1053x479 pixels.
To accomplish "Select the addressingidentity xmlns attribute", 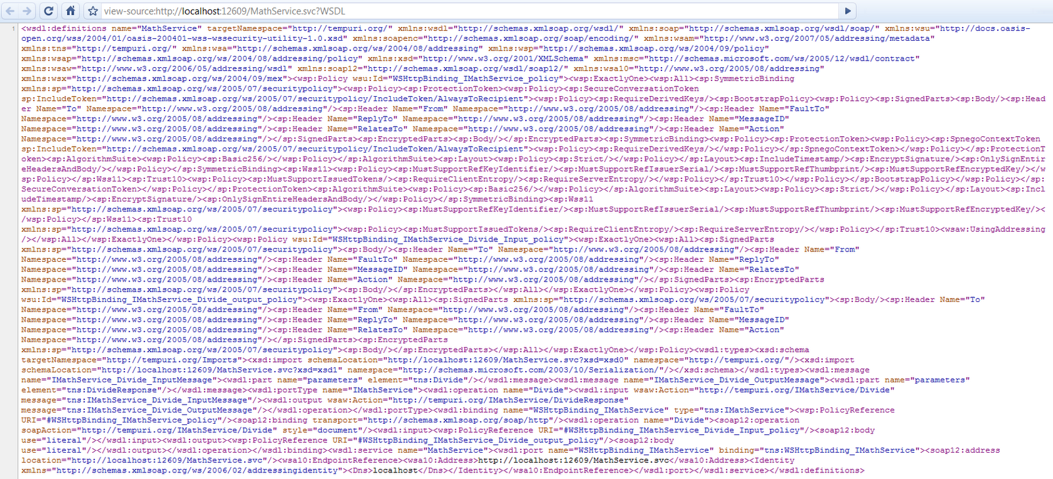I will point(184,470).
